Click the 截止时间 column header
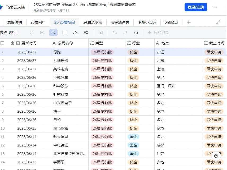 click(215, 43)
